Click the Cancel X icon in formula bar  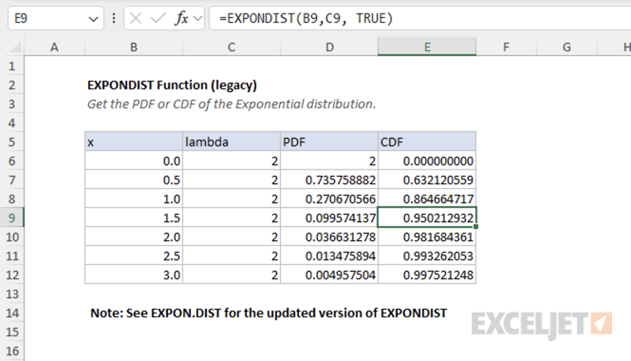[x=136, y=18]
